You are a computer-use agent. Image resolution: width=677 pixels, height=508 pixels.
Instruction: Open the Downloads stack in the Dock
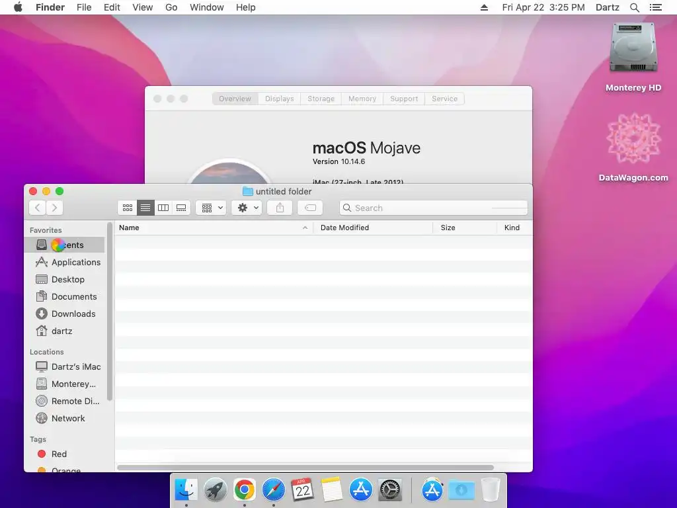tap(461, 490)
